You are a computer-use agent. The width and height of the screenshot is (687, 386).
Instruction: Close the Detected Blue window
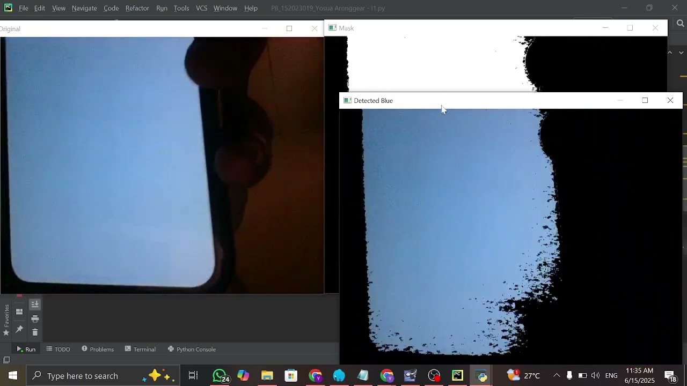[670, 100]
